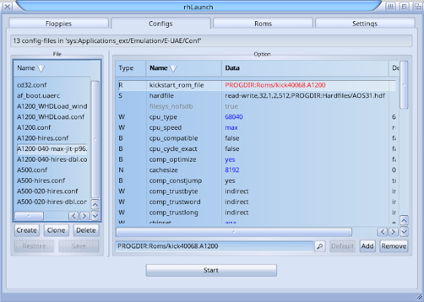The height and width of the screenshot is (302, 424).
Task: Select the comp_trustword option row
Action: 257,202
